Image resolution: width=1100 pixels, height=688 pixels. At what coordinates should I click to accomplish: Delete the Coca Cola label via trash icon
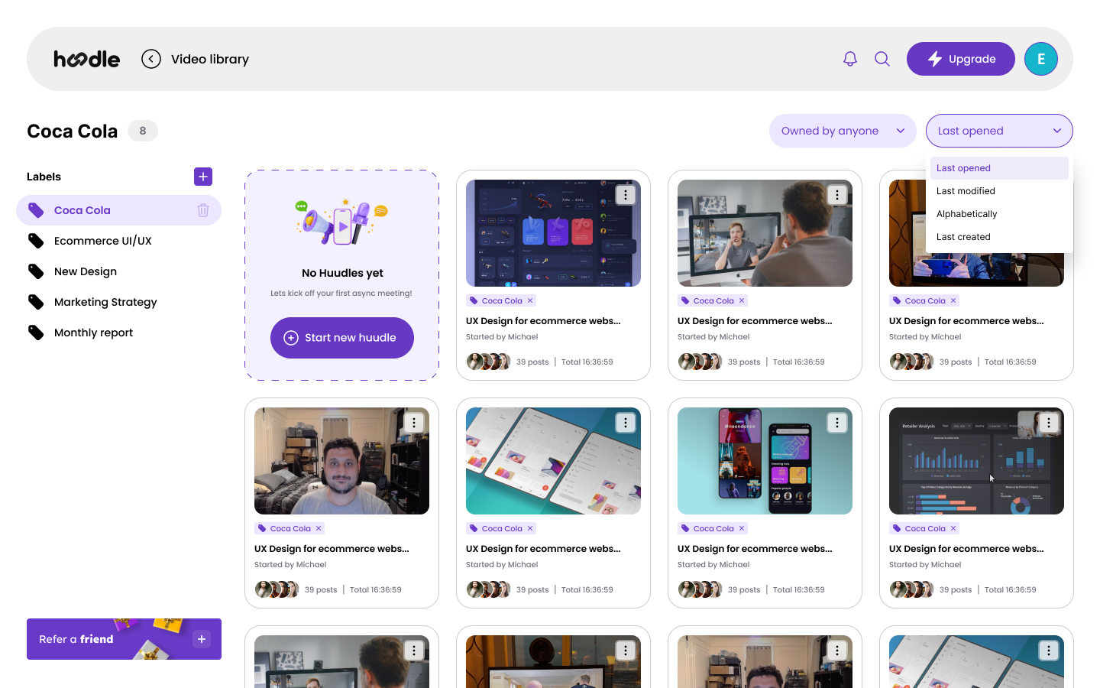pos(203,210)
